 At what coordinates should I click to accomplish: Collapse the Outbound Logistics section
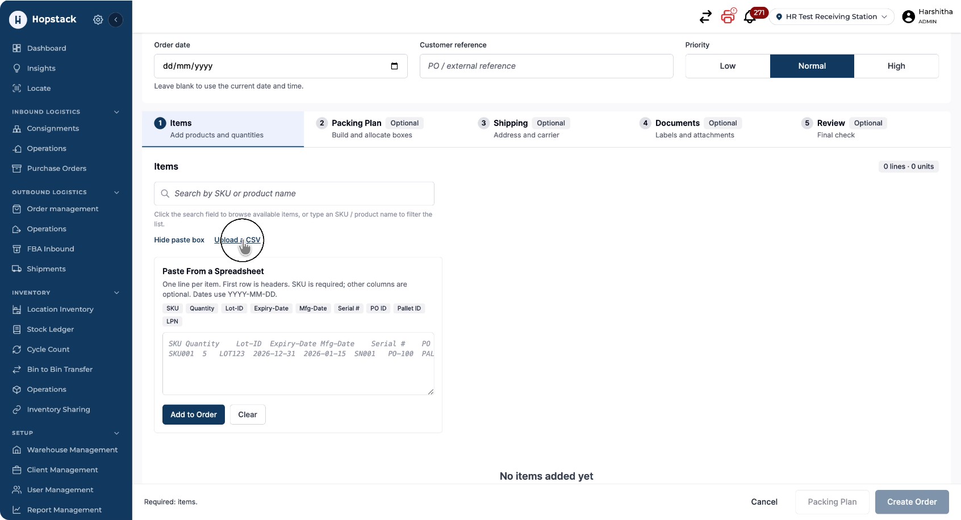pos(116,192)
